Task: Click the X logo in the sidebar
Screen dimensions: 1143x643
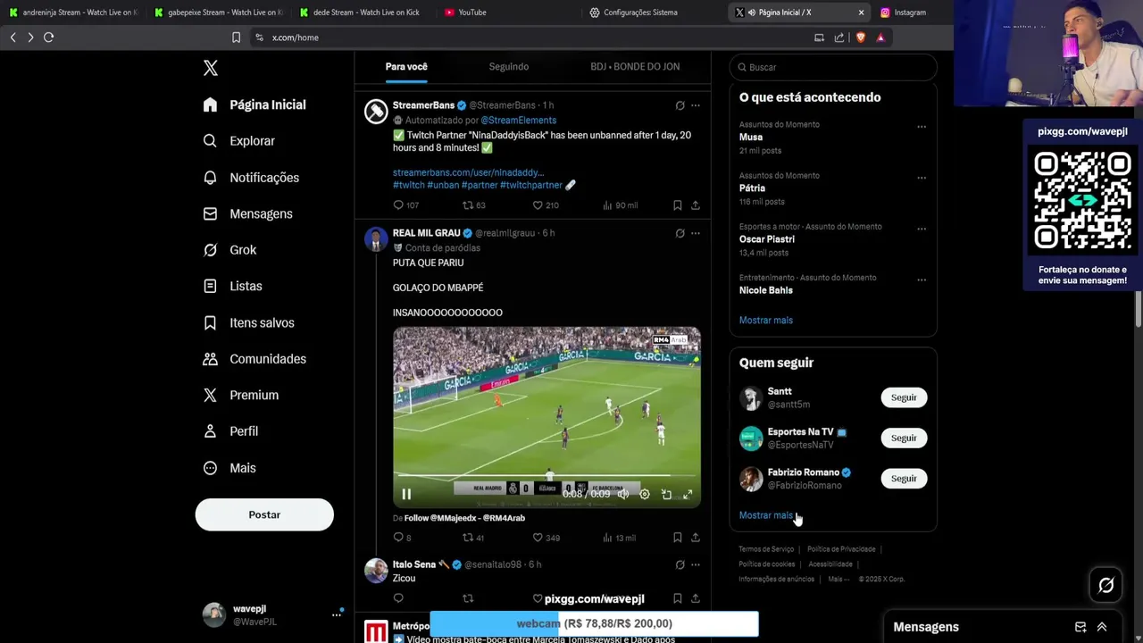Action: [210, 68]
